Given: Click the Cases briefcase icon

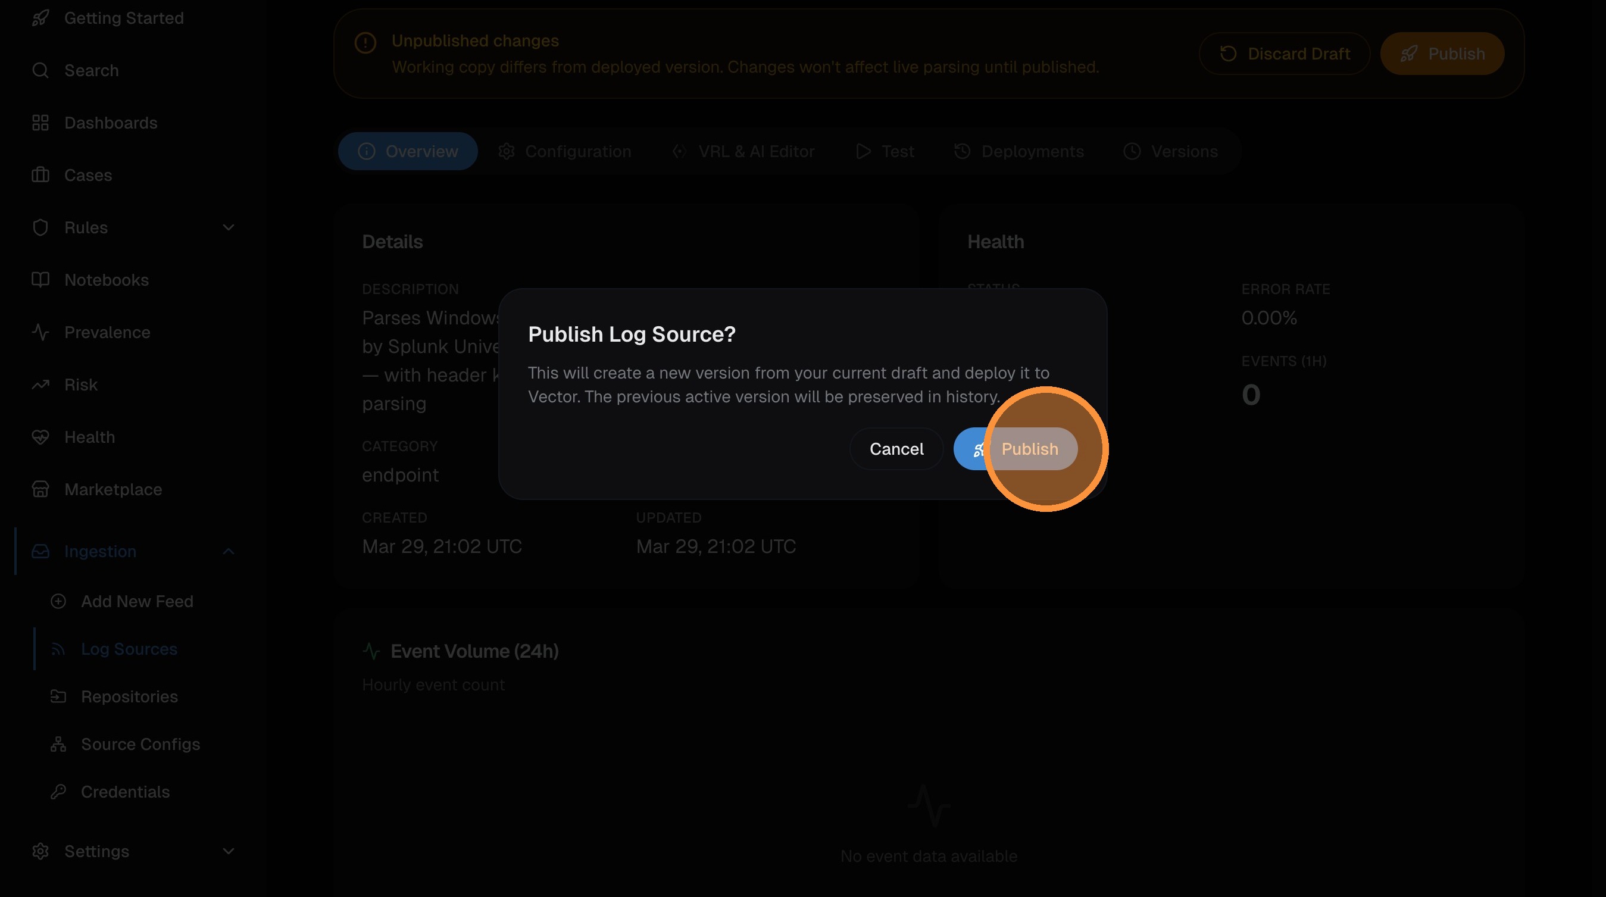Looking at the screenshot, I should click(40, 175).
